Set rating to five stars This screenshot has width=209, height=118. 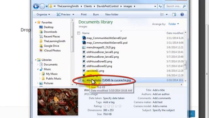point(120,106)
